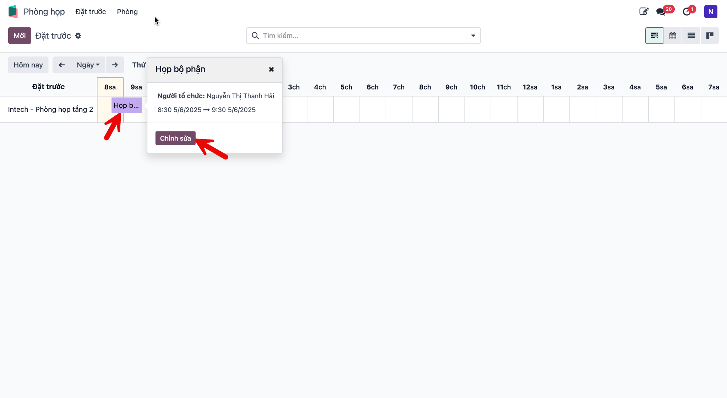Go to next day arrow

(115, 65)
